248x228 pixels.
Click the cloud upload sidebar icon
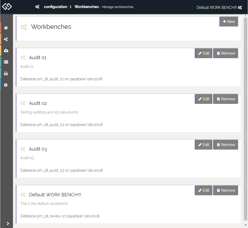[x=6, y=51]
